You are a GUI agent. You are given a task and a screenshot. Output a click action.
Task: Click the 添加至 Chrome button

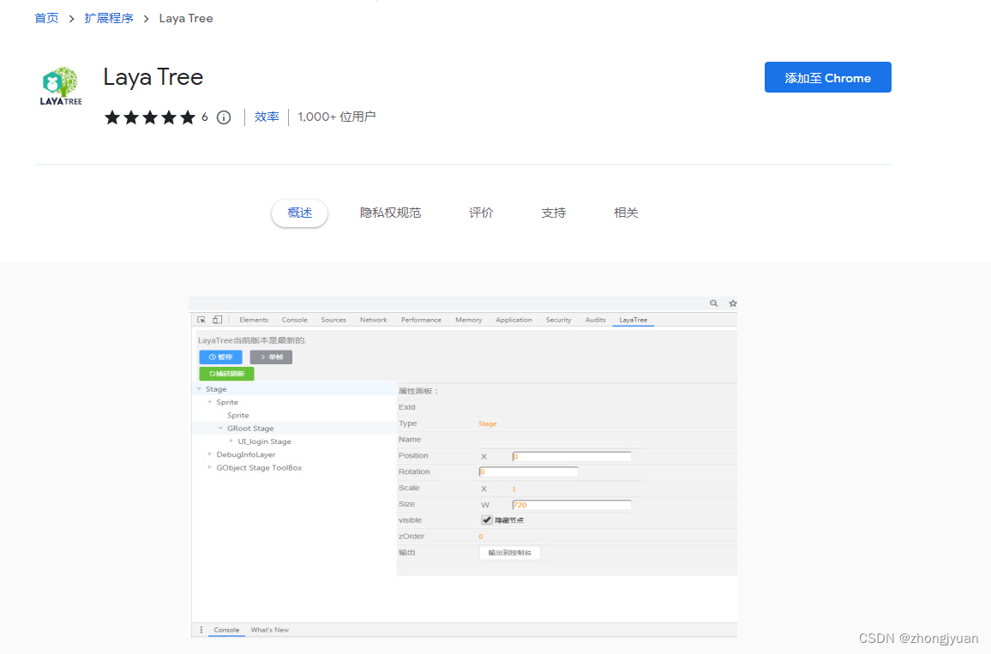click(x=827, y=77)
